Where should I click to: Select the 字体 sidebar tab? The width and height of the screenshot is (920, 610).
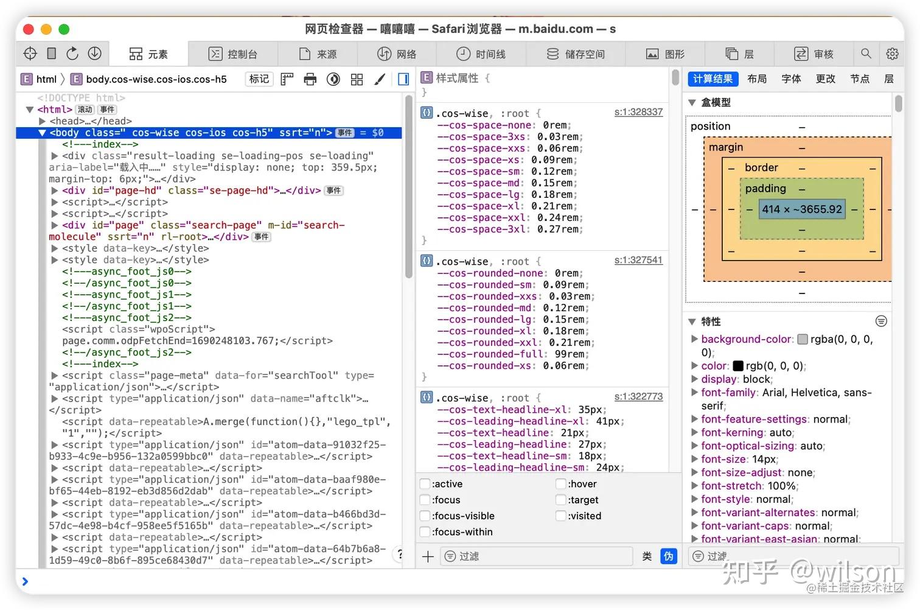pos(791,79)
